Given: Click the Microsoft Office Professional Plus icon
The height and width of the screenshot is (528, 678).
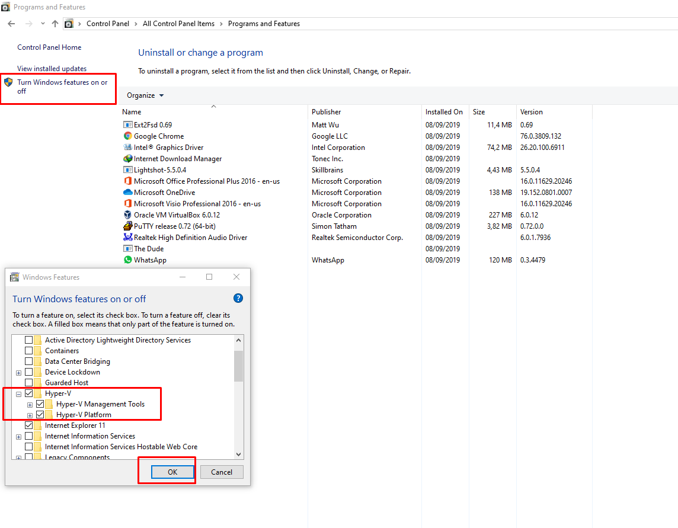Looking at the screenshot, I should tap(127, 181).
